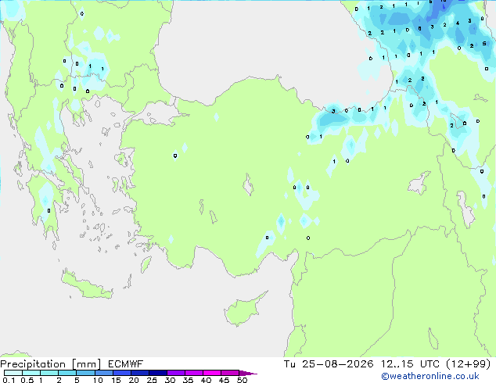Click the 0.5–1 mm legend swatch
Viewport: 496px width, 383px height.
[x=31, y=373]
